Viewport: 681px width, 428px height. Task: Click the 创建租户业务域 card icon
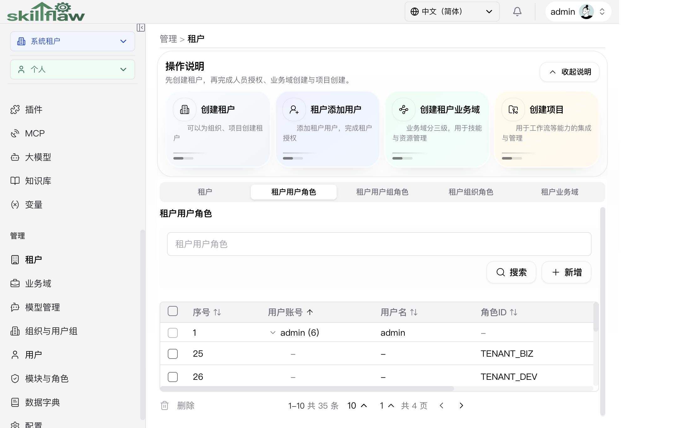click(x=404, y=110)
